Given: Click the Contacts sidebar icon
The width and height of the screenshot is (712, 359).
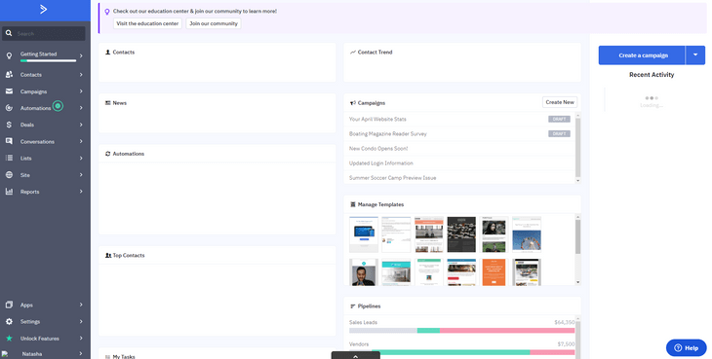Looking at the screenshot, I should (9, 74).
